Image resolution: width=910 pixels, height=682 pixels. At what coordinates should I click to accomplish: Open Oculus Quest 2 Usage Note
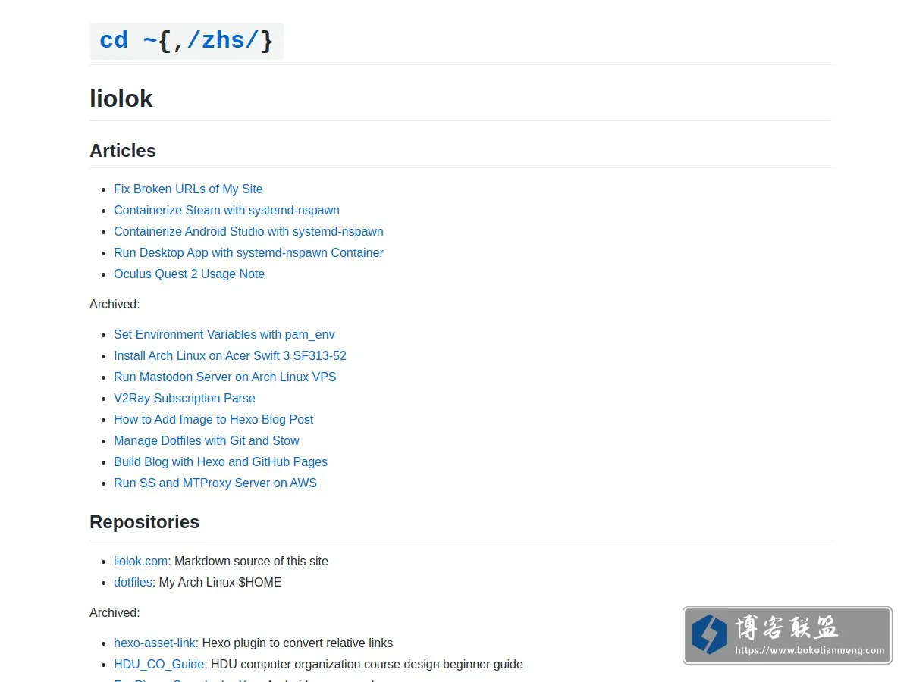(189, 274)
